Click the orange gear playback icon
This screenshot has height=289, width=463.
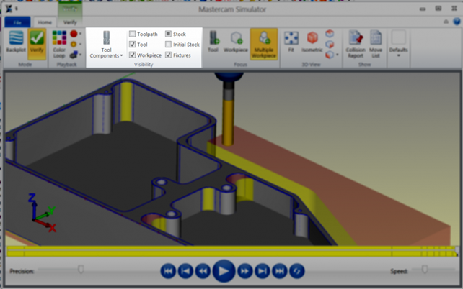[x=74, y=44]
